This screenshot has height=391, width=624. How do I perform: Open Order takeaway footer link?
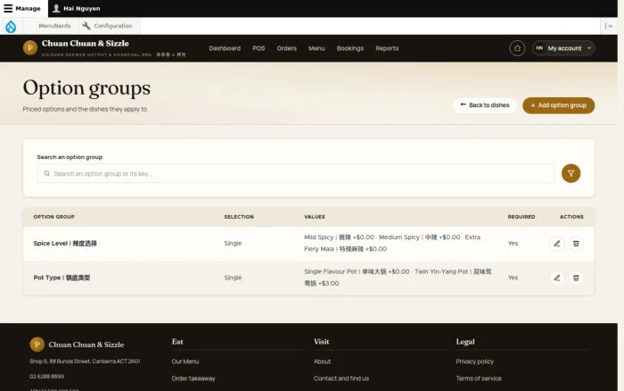click(x=193, y=379)
